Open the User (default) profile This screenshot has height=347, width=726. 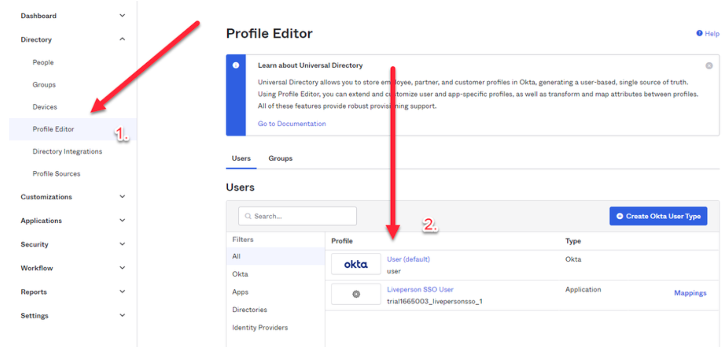point(408,259)
